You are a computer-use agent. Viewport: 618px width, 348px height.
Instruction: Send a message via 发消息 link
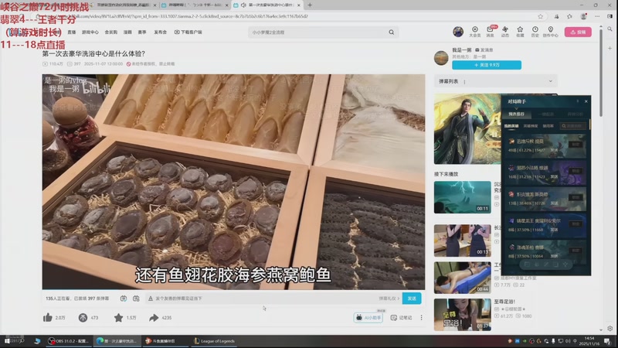(484, 50)
